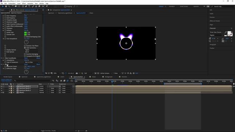Click the Inside Color eyedropper icon
The width and height of the screenshot is (235, 132).
click(29, 33)
